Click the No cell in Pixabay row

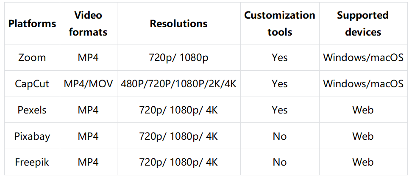coord(280,136)
